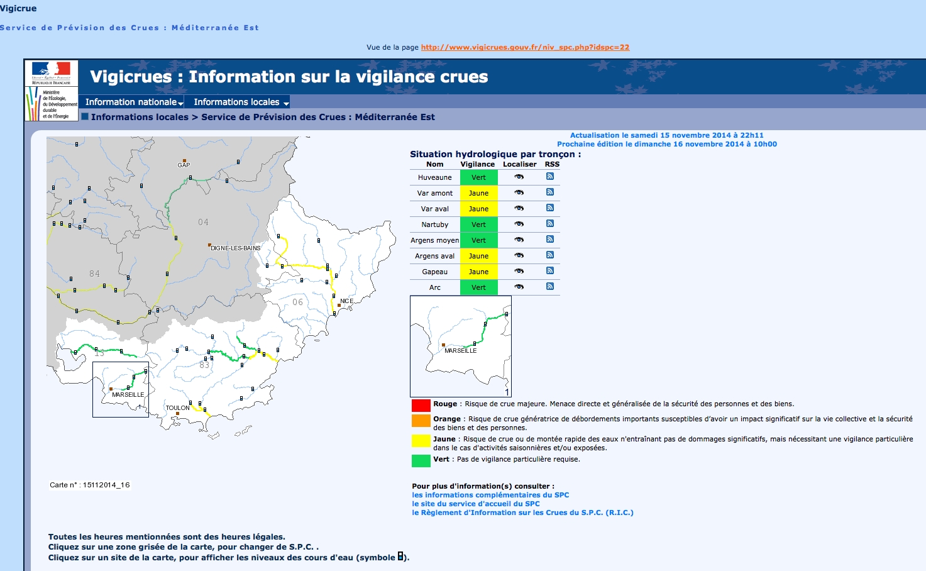Viewport: 926px width, 571px height.
Task: Locate the Nartuby section eye icon
Action: (519, 224)
